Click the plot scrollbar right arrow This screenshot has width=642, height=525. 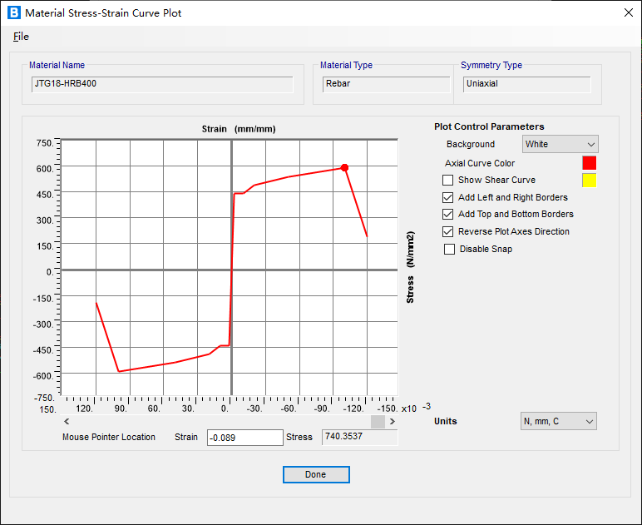click(x=393, y=421)
